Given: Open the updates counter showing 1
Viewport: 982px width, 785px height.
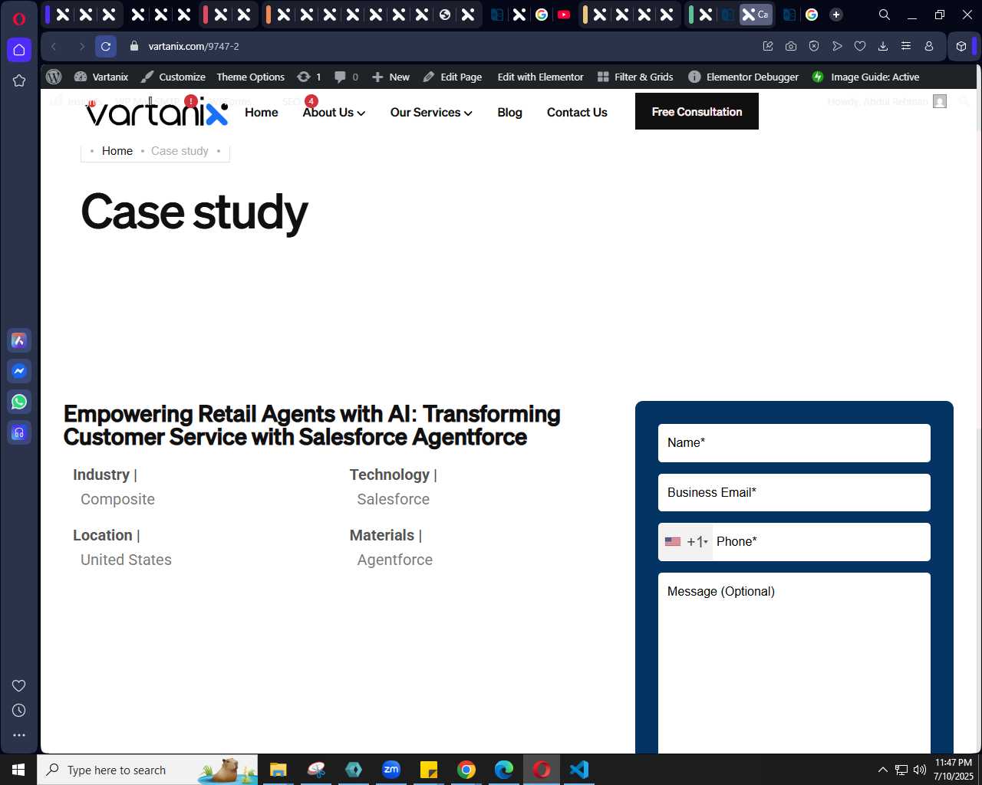Looking at the screenshot, I should pos(309,77).
